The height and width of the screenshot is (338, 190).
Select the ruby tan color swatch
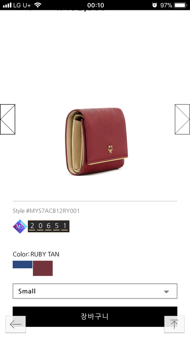click(43, 268)
